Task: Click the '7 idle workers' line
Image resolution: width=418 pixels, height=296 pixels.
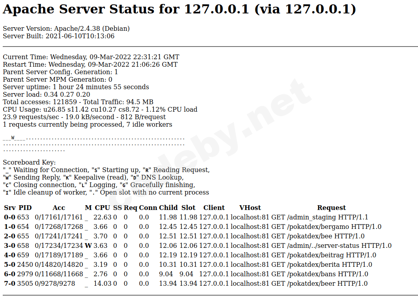Action: (x=88, y=124)
